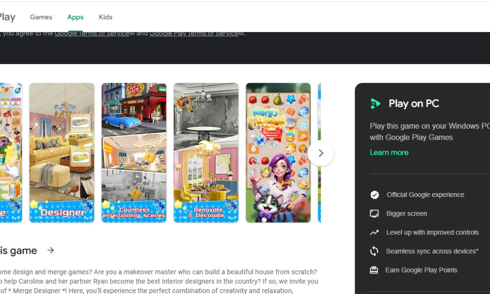Open the Countless entertaining scenes screenshot
Screen dimensions: 490x294
pos(134,152)
